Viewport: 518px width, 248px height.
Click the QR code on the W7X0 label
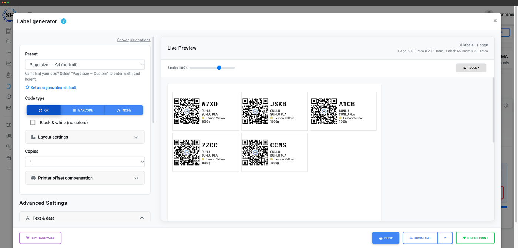(187, 111)
